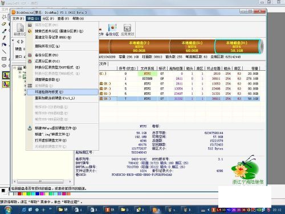
Task: Choose 新建".img"映像文件 menu item
Action: click(62, 134)
